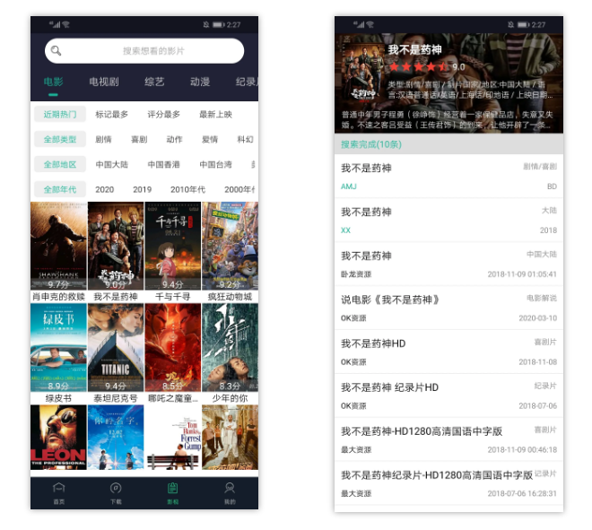The height and width of the screenshot is (530, 592).
Task: Open 我不是药神纪录片-HD1280高清国语中字版 result
Action: point(448,483)
